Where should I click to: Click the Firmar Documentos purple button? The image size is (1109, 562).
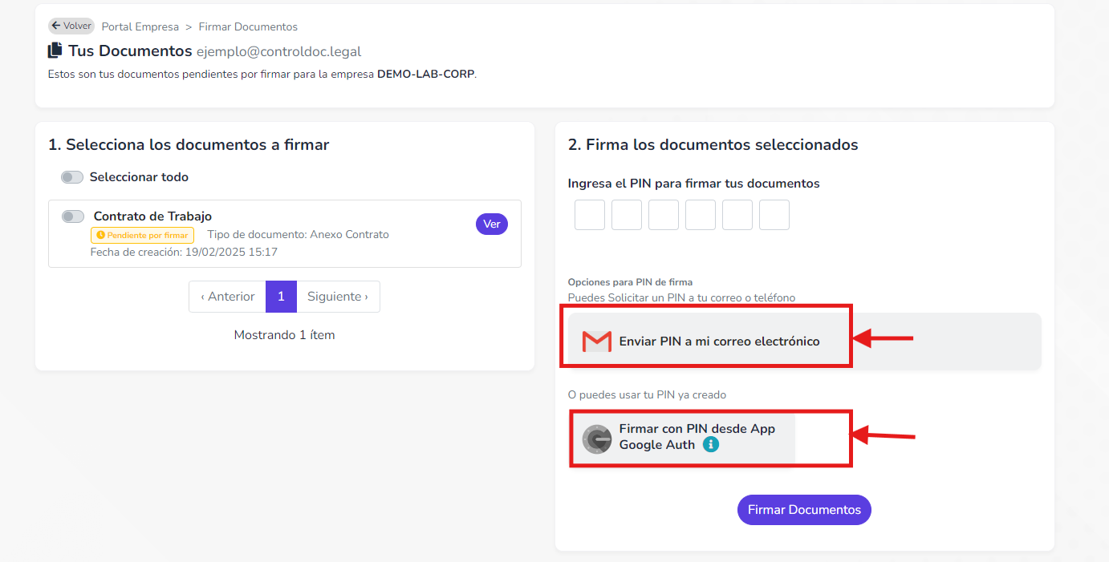point(804,510)
